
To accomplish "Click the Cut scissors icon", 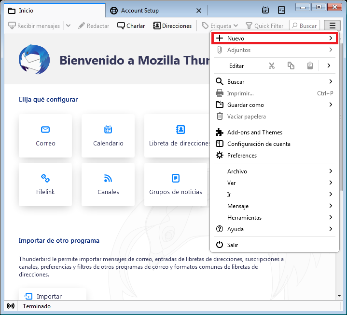I will [272, 66].
